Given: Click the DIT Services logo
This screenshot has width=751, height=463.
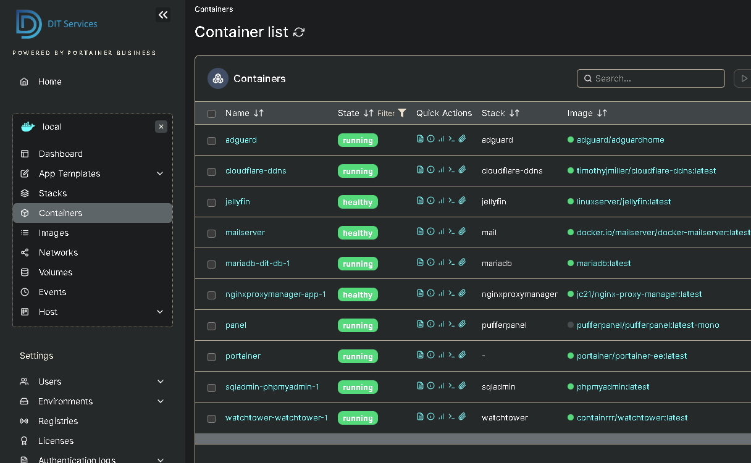Looking at the screenshot, I should tap(57, 24).
